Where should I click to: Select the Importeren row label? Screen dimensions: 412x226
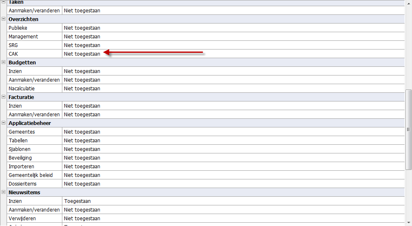(21, 167)
